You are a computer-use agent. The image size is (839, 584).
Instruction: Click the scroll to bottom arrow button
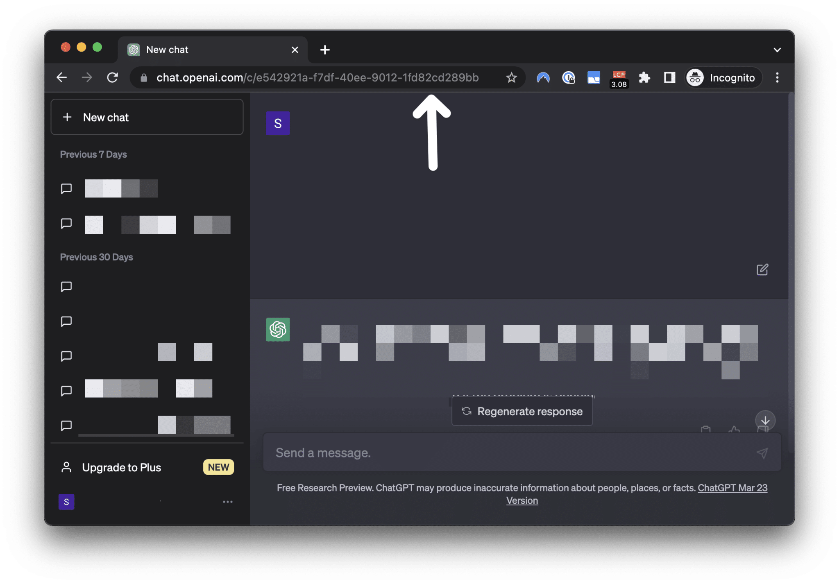point(765,420)
